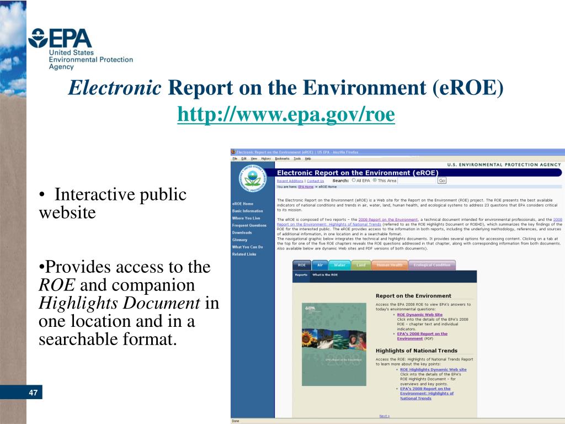Image resolution: width=565 pixels, height=424 pixels.
Task: Open What You Can Do in sidebar
Action: [248, 247]
